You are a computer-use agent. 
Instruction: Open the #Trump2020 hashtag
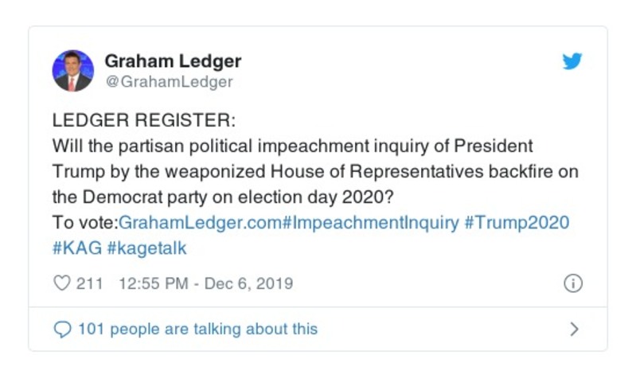tap(517, 222)
